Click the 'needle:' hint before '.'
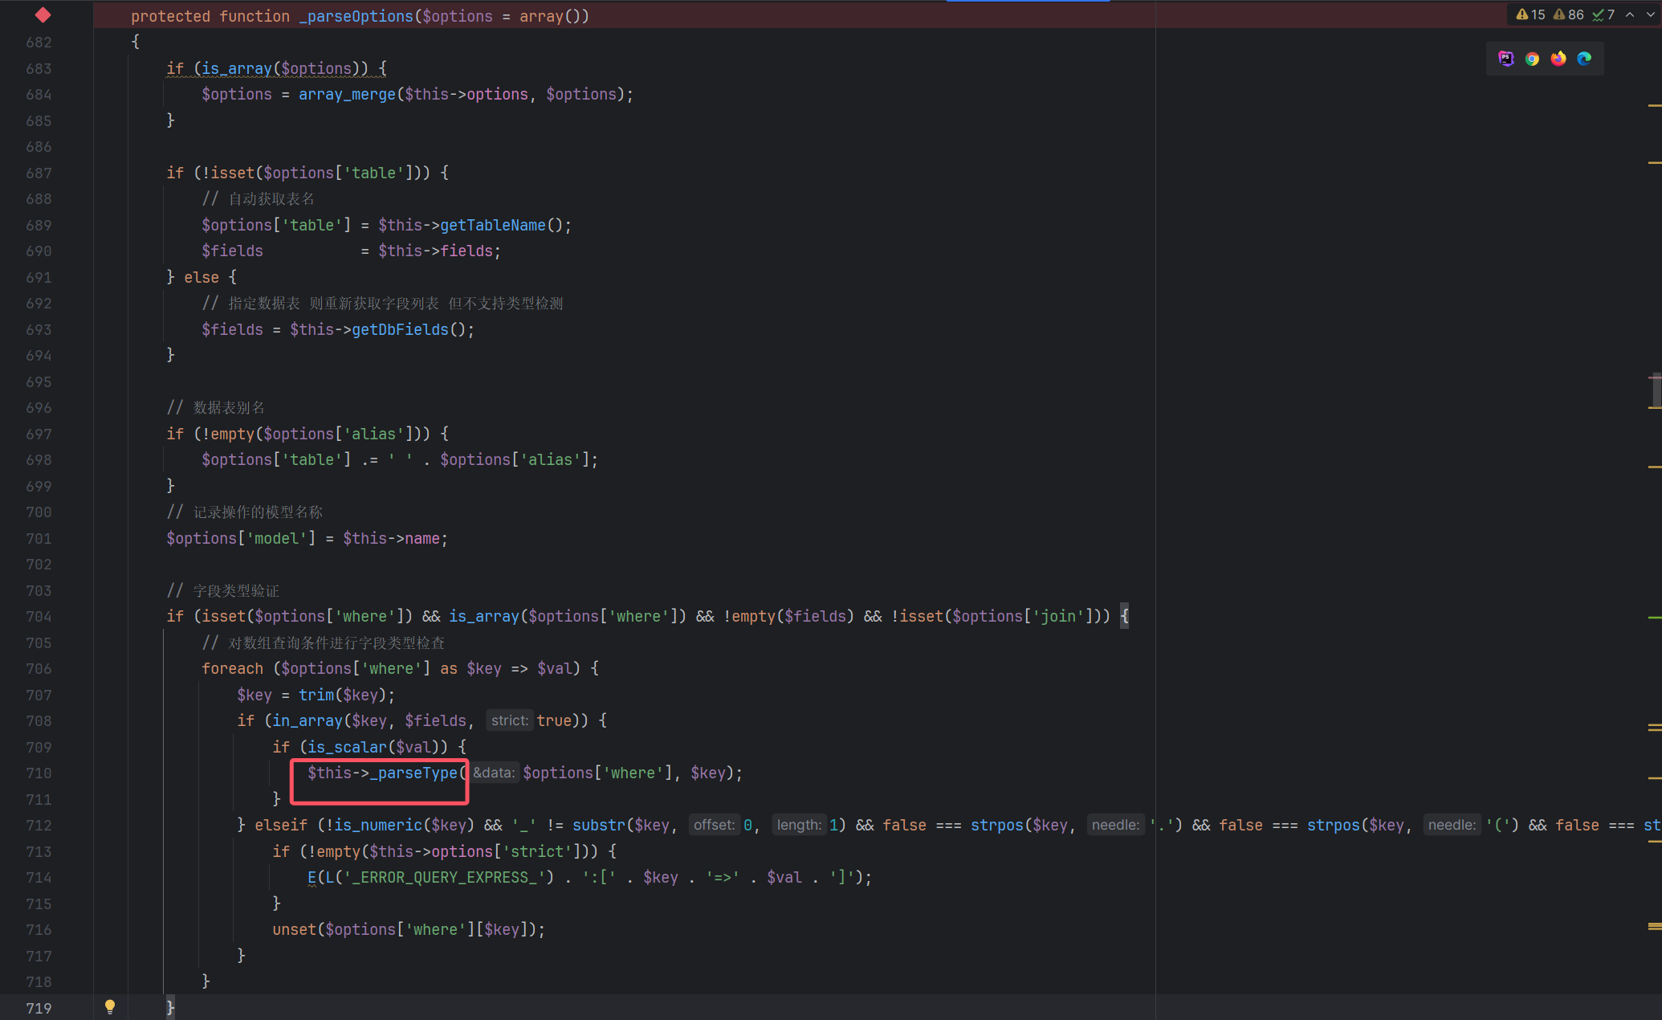 [x=1115, y=825]
